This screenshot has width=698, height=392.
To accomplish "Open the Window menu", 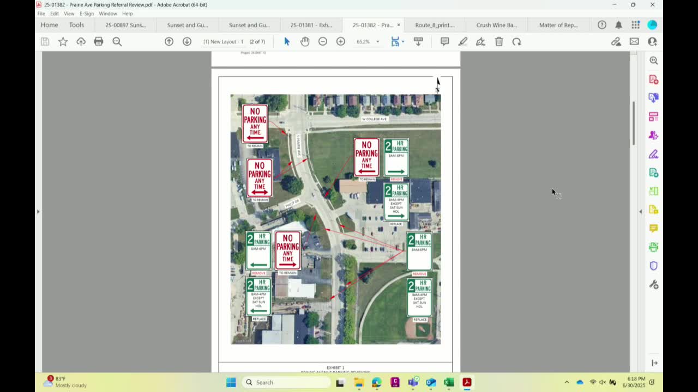I will tap(108, 14).
